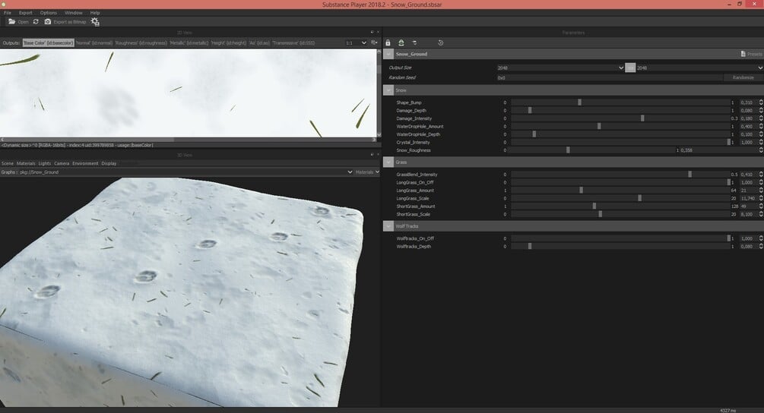Click the reset history clock icon
This screenshot has height=413, width=764.
click(440, 43)
